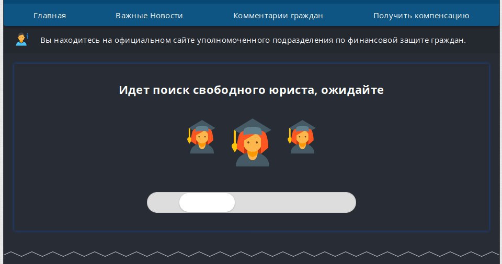Go to Важные Новости section
This screenshot has height=264, width=502.
tap(149, 16)
